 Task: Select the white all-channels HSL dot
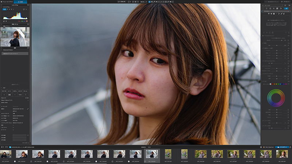click(x=270, y=84)
